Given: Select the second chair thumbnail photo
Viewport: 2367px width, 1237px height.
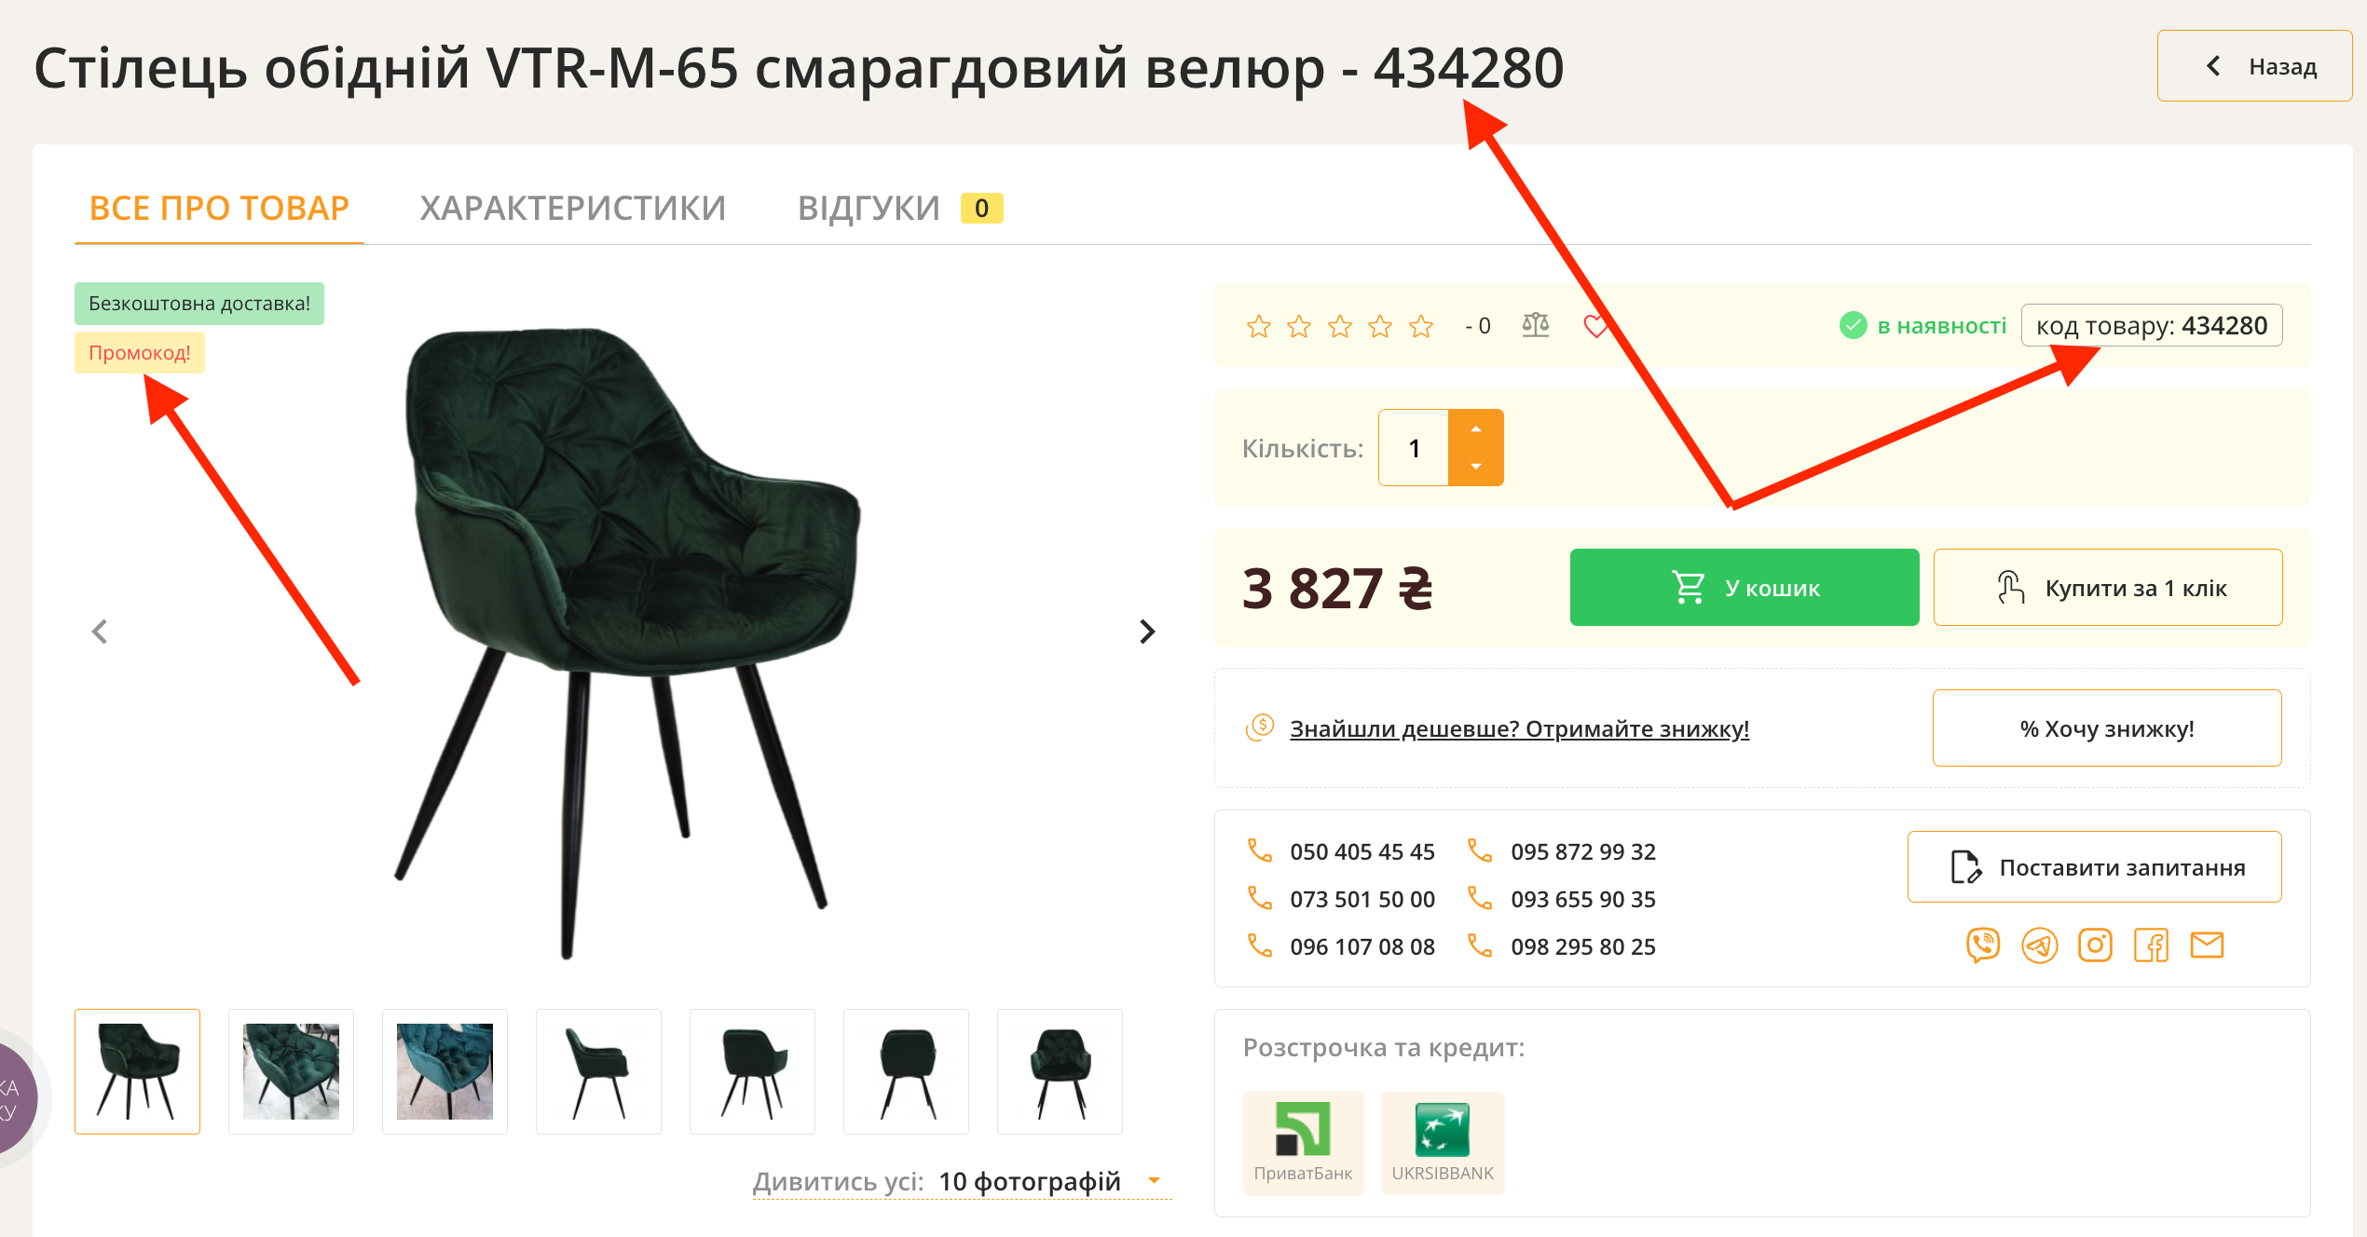Looking at the screenshot, I should click(291, 1071).
